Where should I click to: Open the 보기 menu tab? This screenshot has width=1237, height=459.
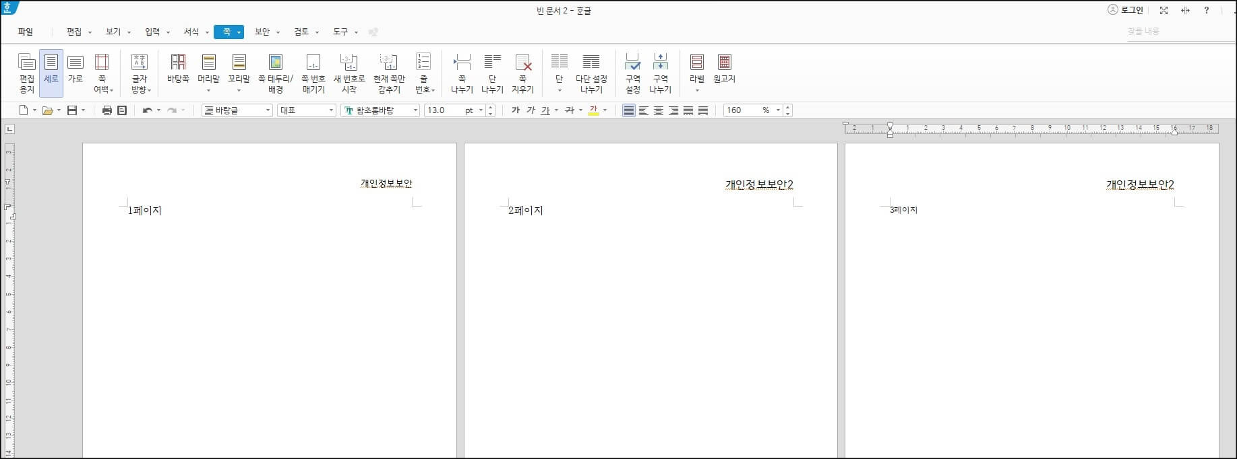pos(113,32)
